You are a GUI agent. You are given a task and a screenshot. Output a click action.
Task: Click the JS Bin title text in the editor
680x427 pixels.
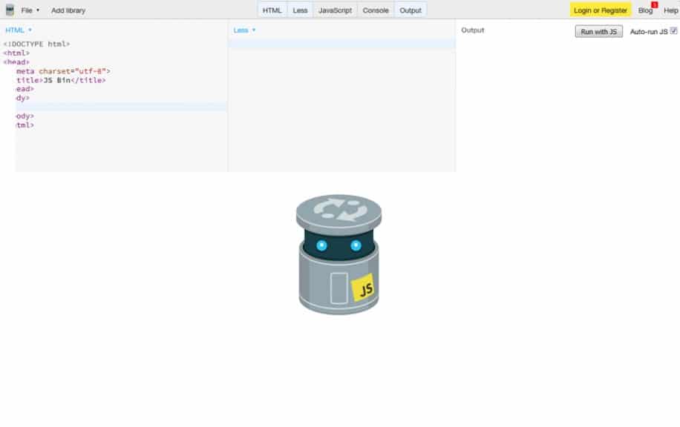tap(55, 79)
